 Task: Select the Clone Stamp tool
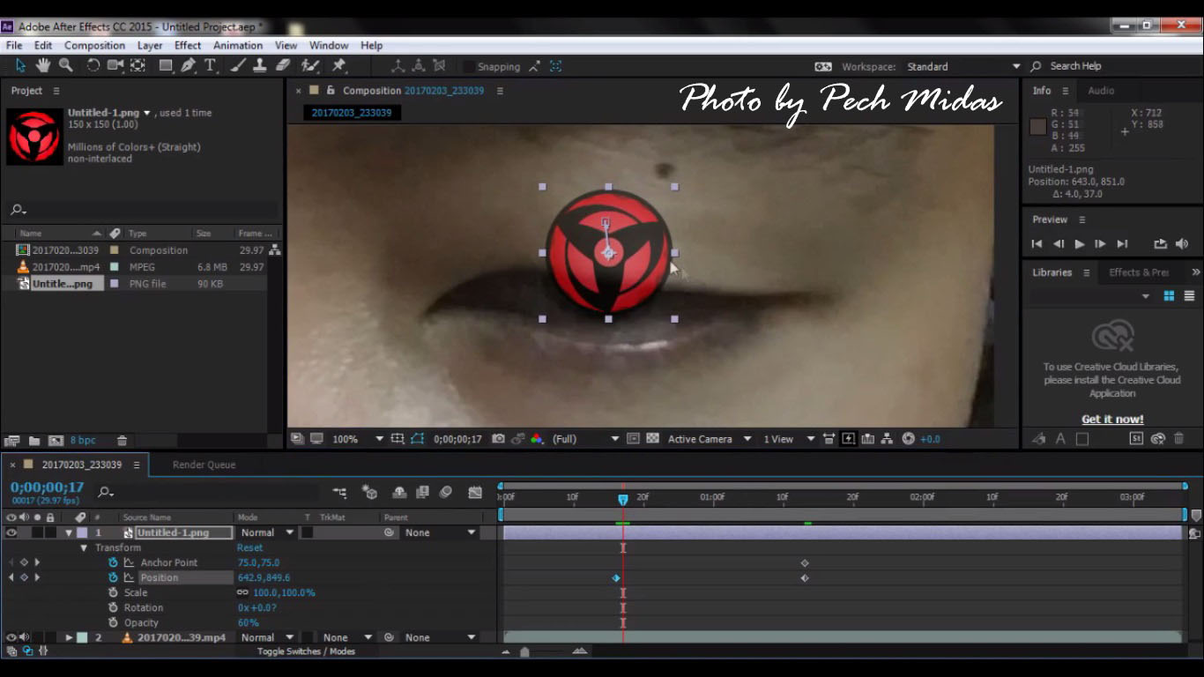click(260, 65)
